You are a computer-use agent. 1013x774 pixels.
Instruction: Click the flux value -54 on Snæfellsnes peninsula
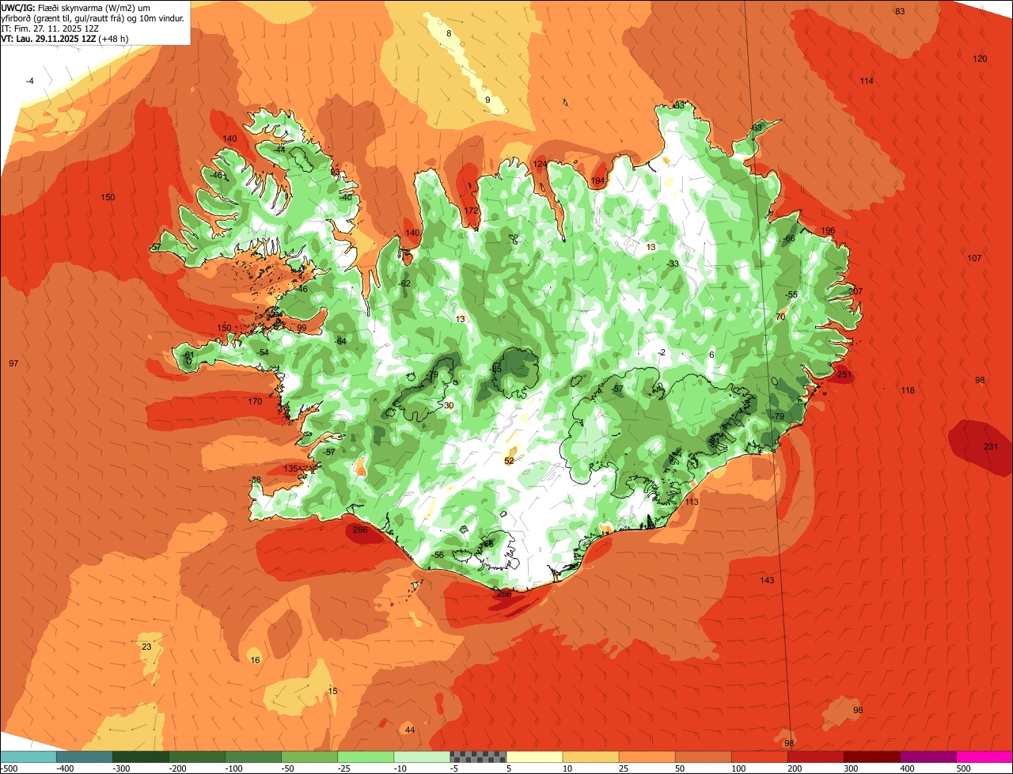pyautogui.click(x=263, y=353)
